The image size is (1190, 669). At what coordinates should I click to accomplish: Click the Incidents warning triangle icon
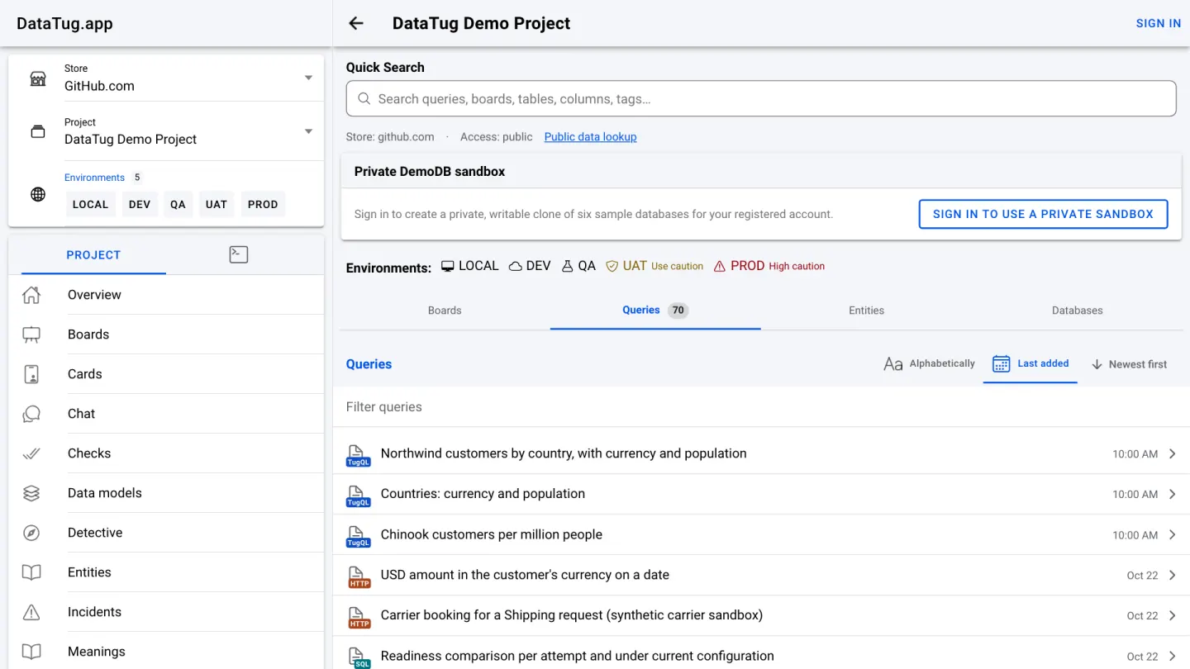point(31,612)
